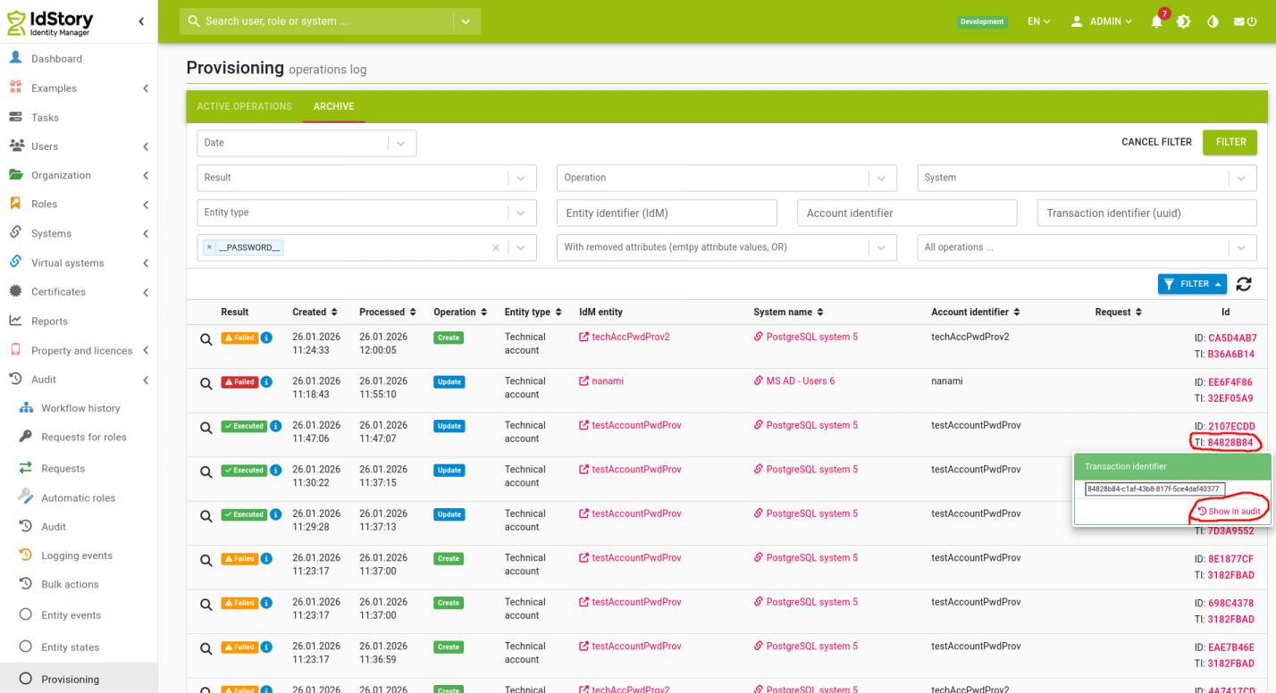This screenshot has width=1276, height=693.
Task: Remove the __PASSWORD__ tag from filter
Action: (x=209, y=247)
